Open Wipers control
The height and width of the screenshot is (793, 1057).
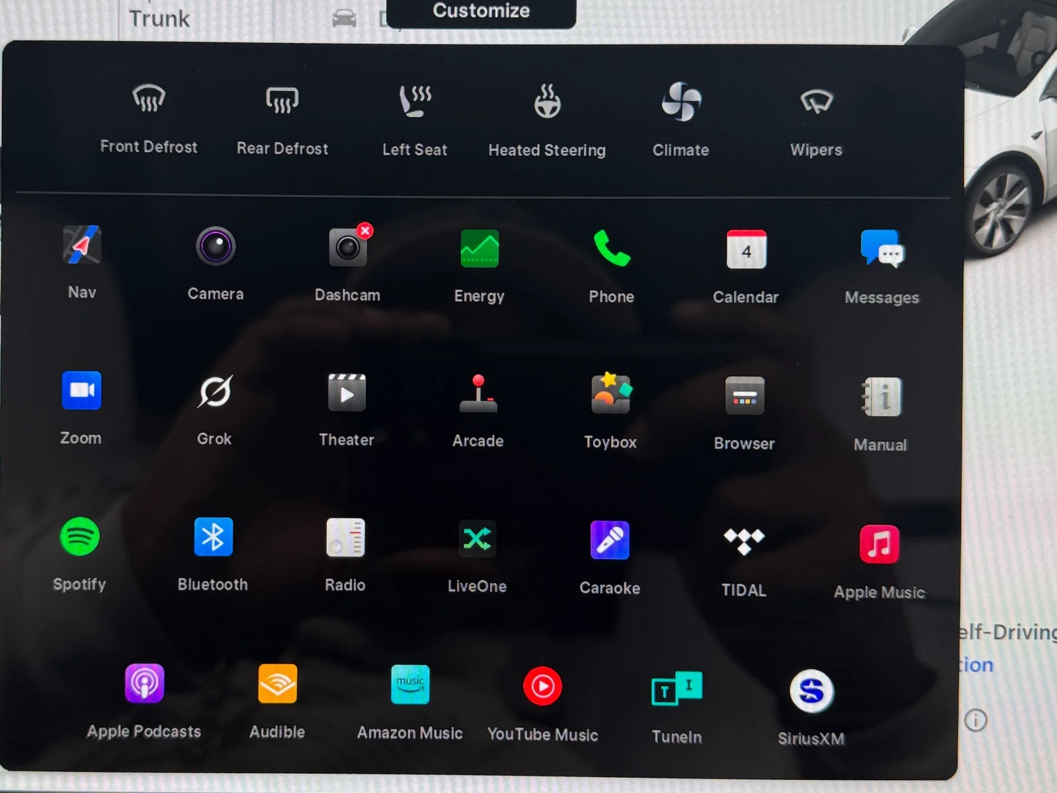(x=817, y=102)
